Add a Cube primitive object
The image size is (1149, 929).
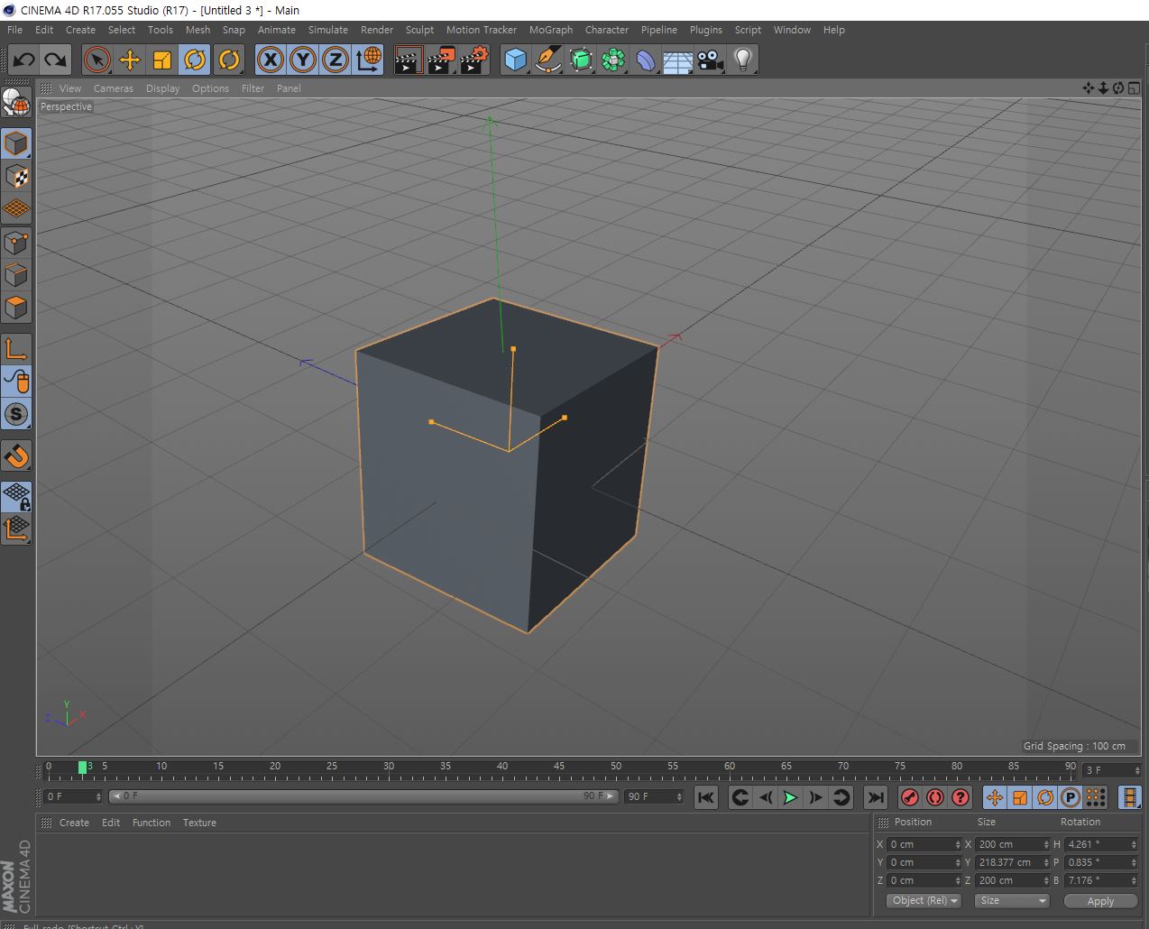pyautogui.click(x=515, y=60)
